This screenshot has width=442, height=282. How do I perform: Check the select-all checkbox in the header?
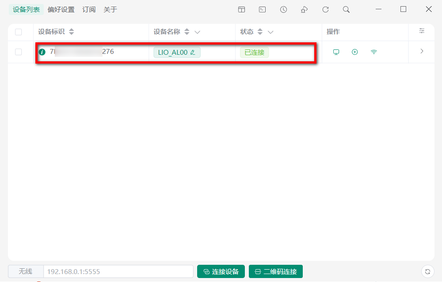(x=18, y=32)
